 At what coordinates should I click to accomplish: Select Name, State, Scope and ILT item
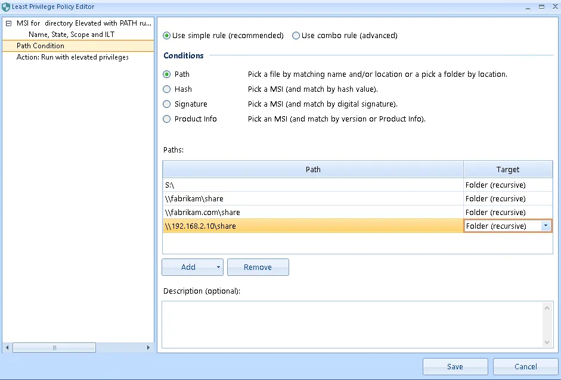(x=71, y=35)
